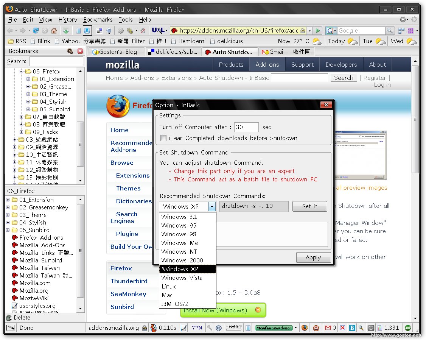Viewport: 426px width, 340px height.
Task: Open the URL bar history dropdown arrow
Action: click(309, 30)
